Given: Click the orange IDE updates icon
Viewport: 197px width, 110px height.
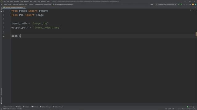Looking at the screenshot, I should pyautogui.click(x=193, y=5).
